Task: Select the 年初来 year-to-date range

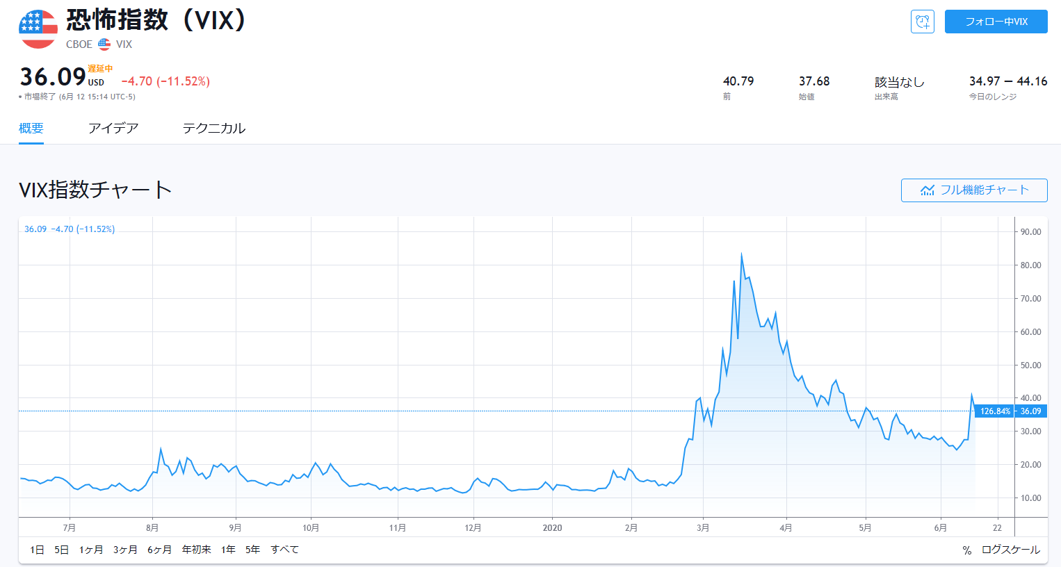Action: coord(196,550)
